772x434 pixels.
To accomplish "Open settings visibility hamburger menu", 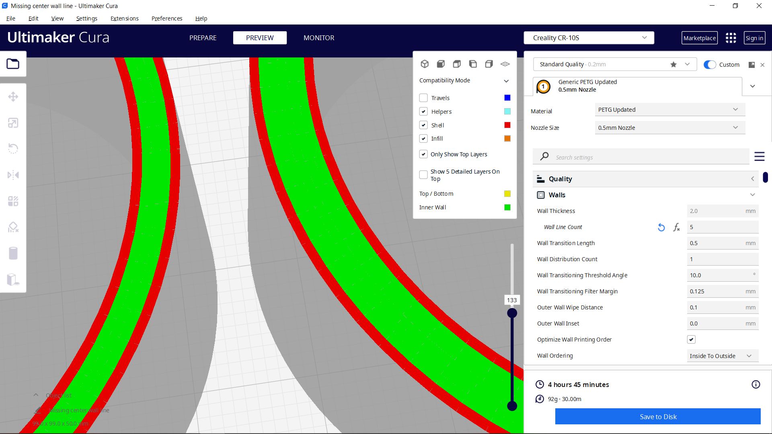I will [x=759, y=157].
